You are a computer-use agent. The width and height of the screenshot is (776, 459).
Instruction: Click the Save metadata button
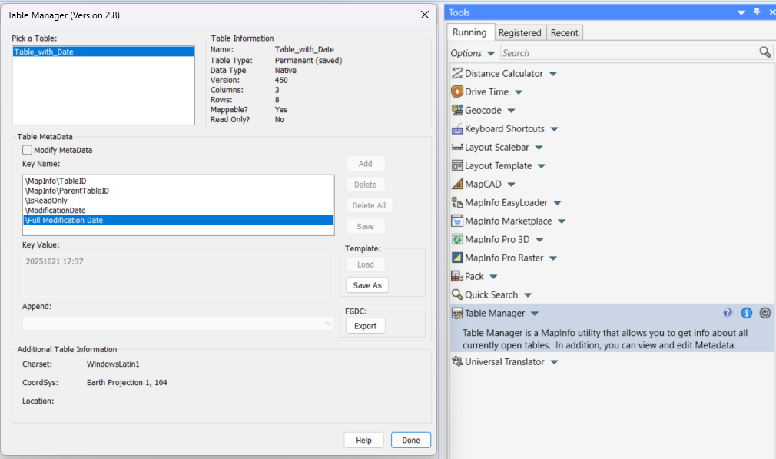pyautogui.click(x=365, y=226)
